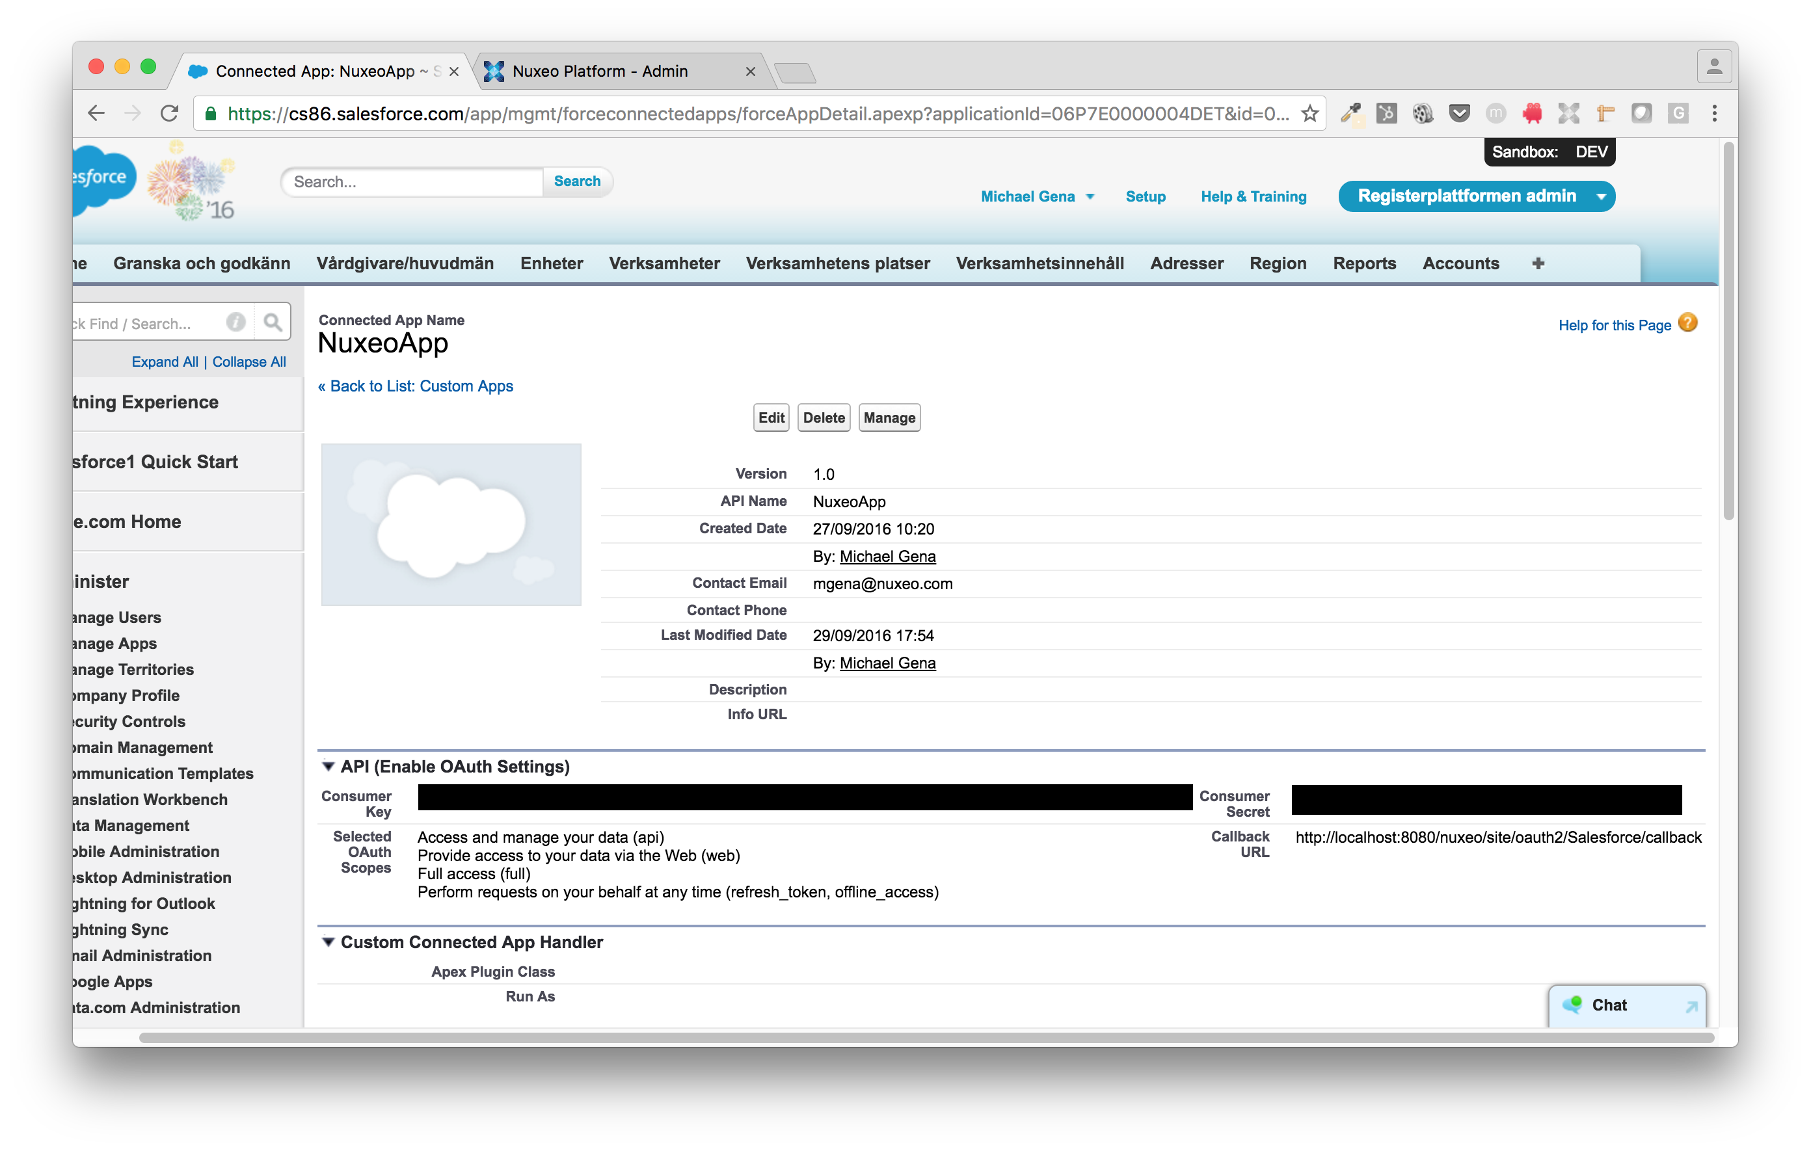Click the Edit button
Screen dimensions: 1811x1151
(771, 417)
